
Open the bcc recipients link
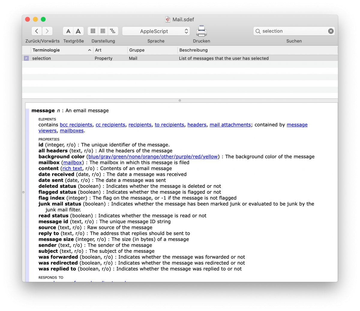pyautogui.click(x=76, y=125)
